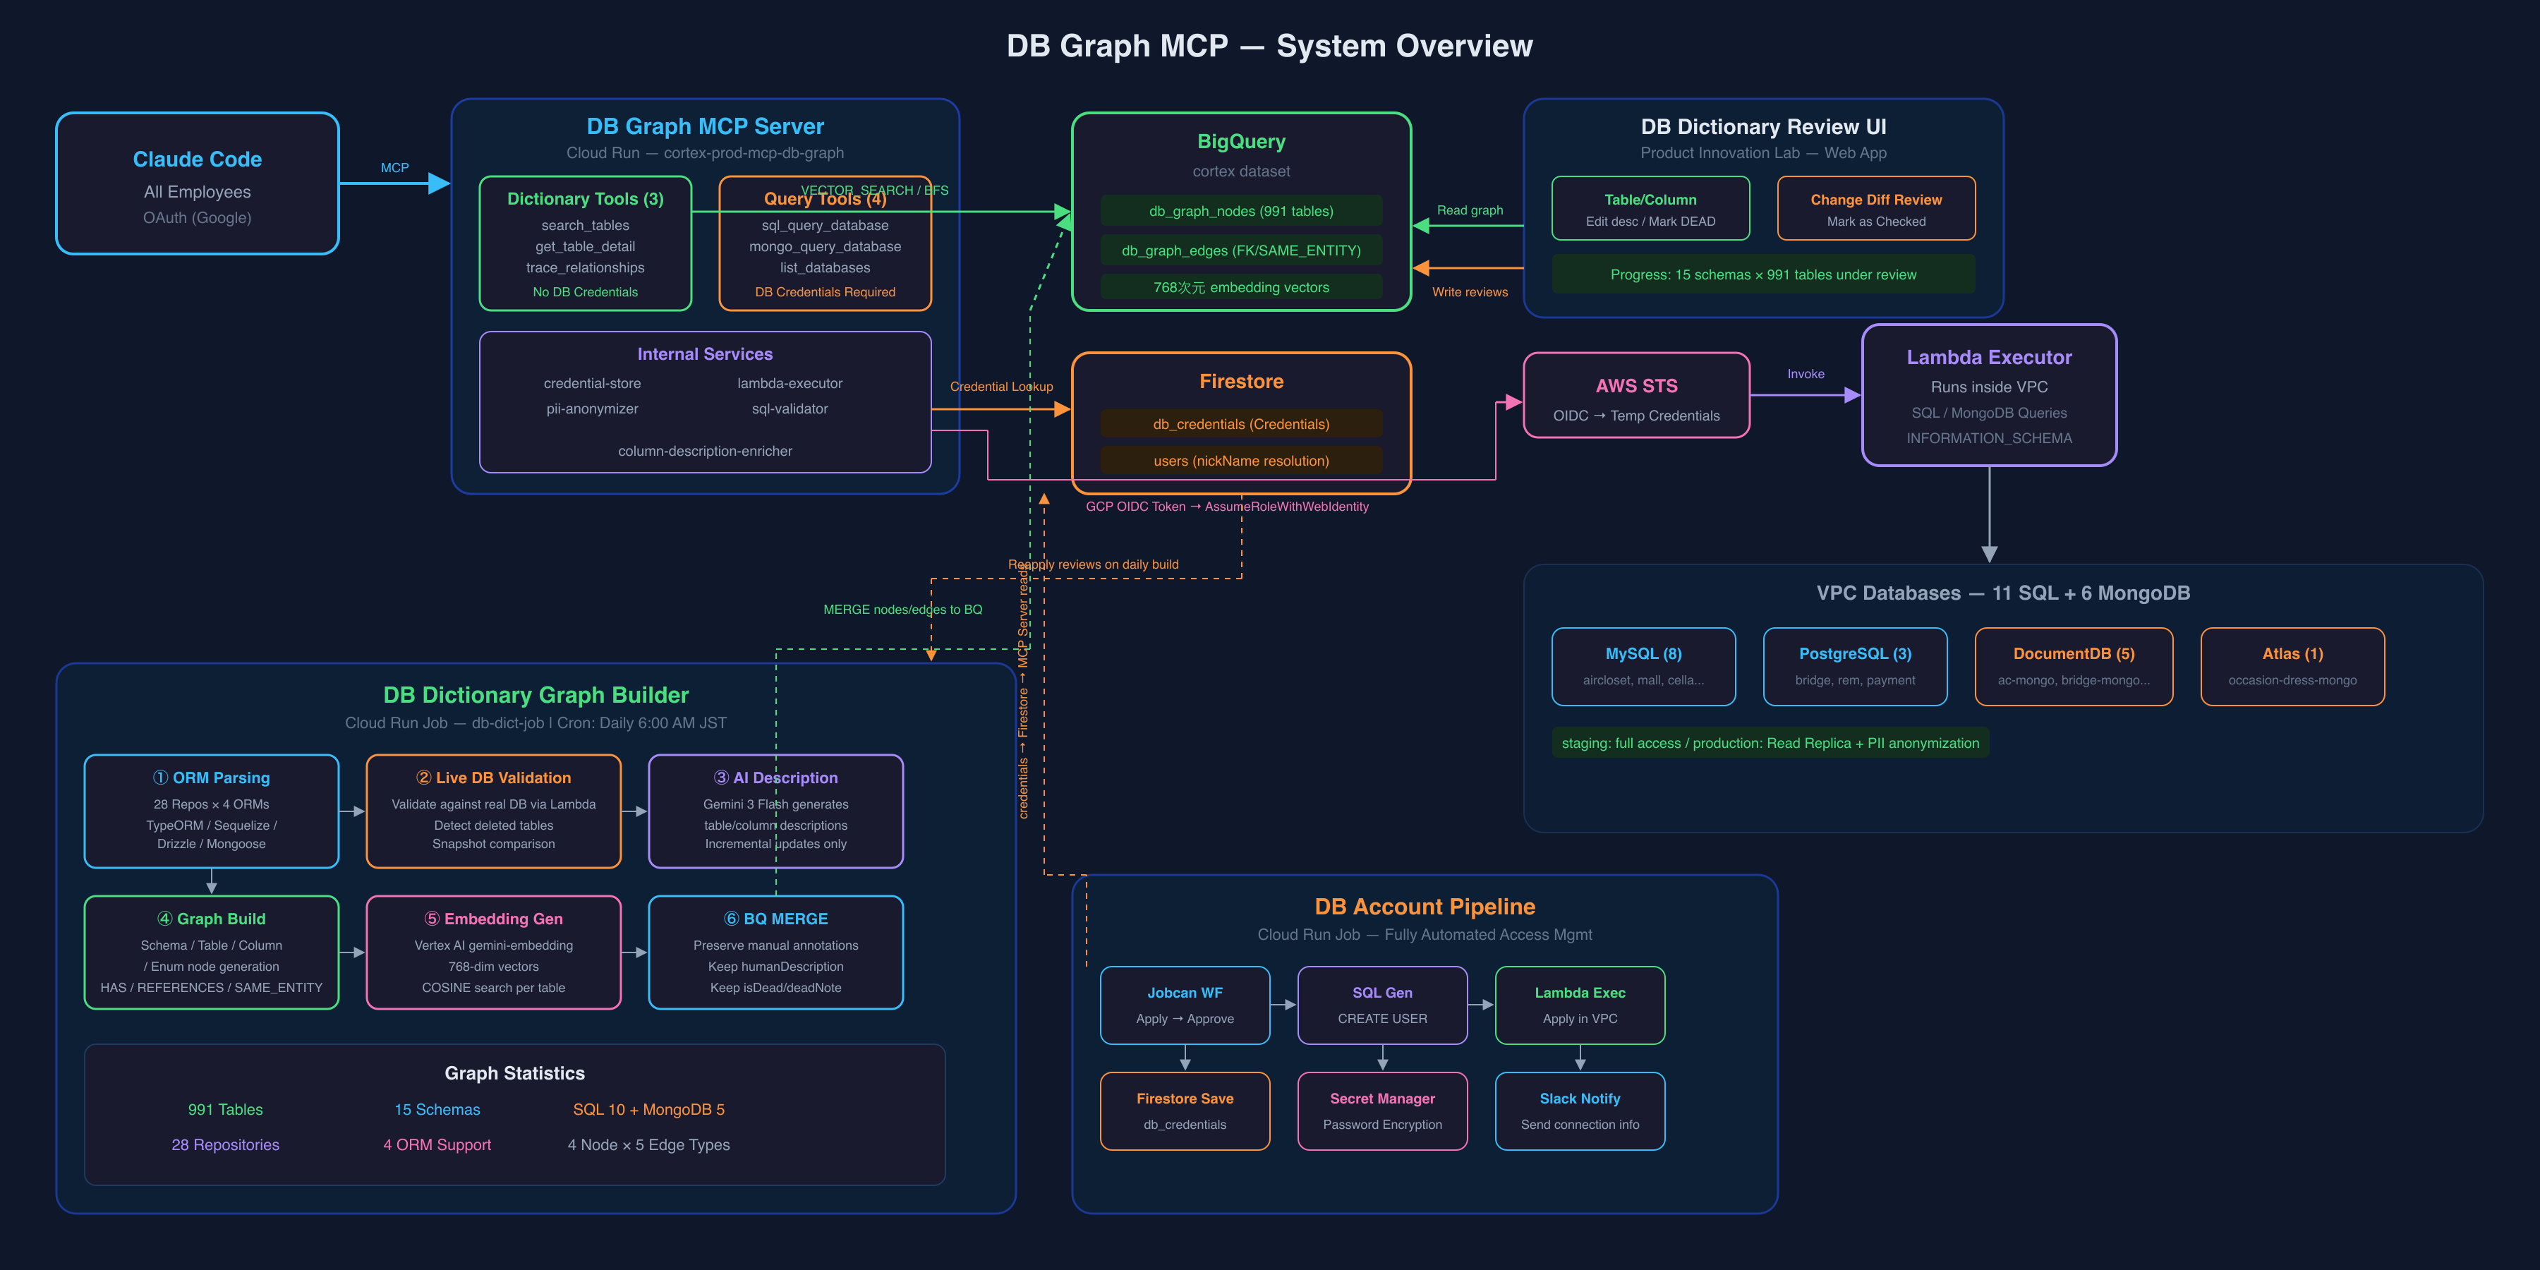Click the Lambda Executor box

pyautogui.click(x=1989, y=395)
